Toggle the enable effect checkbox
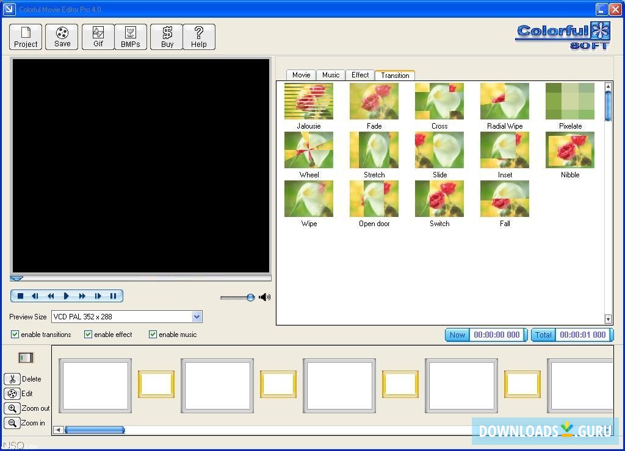This screenshot has height=451, width=625. [87, 334]
